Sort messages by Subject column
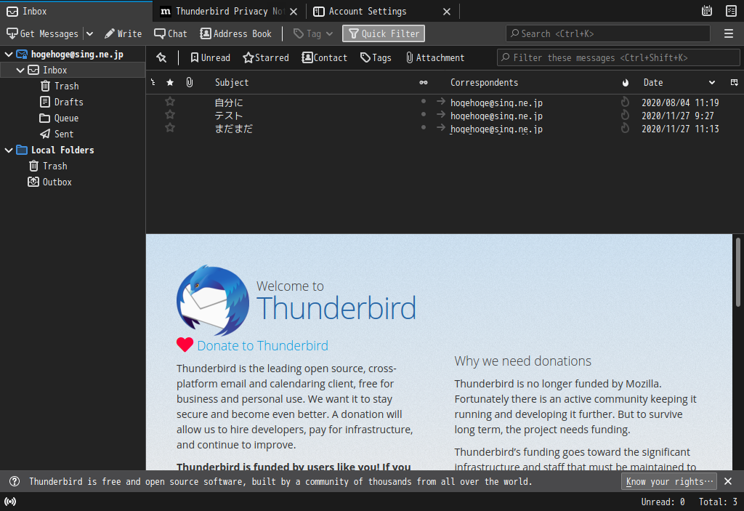744x511 pixels. (232, 83)
